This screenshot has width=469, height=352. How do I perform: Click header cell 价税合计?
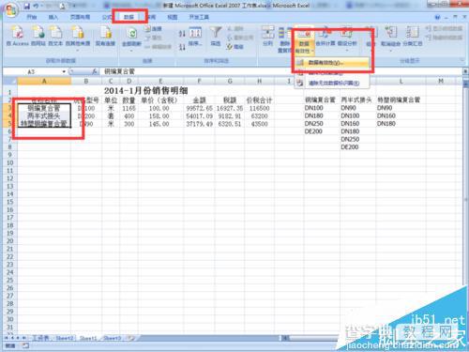[259, 100]
